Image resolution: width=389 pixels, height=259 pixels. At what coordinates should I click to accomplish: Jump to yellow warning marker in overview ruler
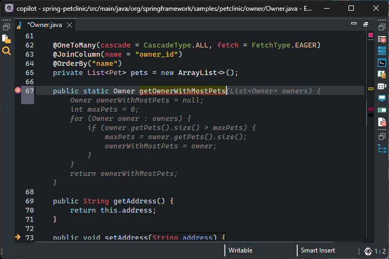371,88
